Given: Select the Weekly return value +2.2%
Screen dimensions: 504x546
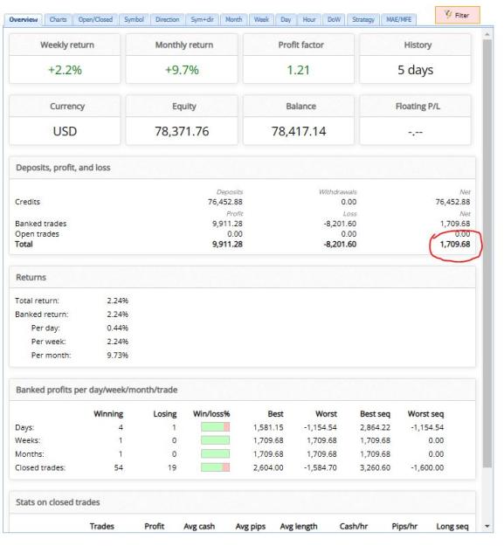Looking at the screenshot, I should 65,70.
